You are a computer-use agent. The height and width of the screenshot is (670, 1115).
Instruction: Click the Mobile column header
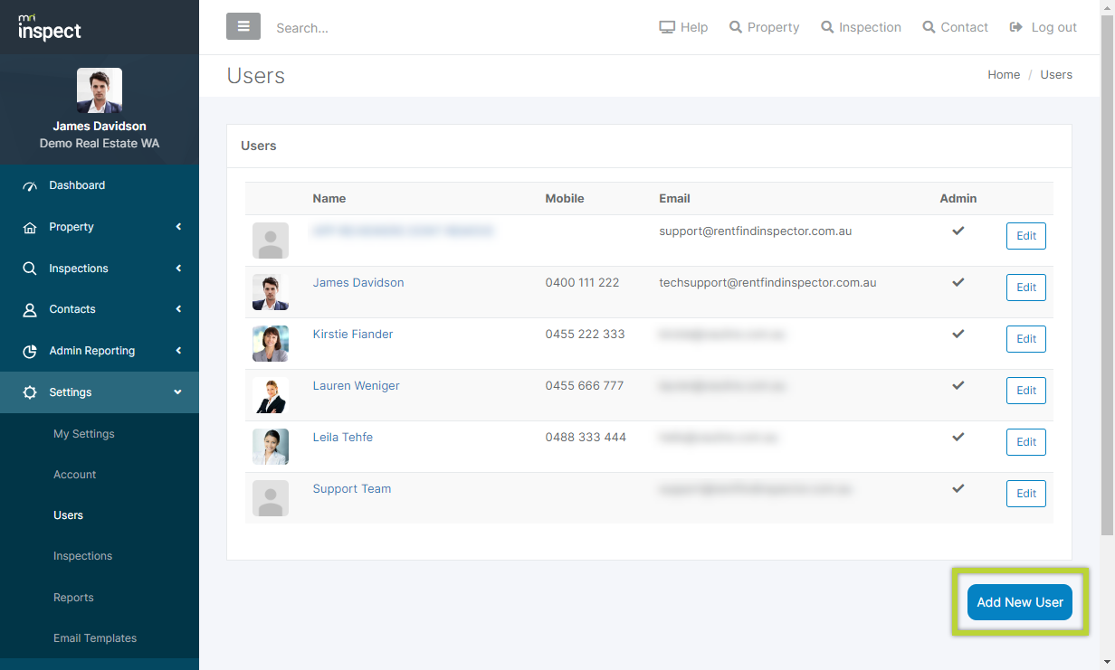point(565,199)
